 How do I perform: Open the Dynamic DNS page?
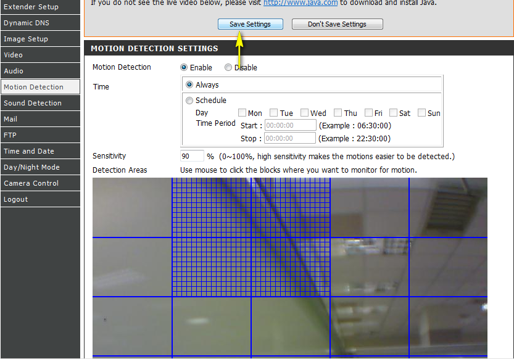click(40, 23)
